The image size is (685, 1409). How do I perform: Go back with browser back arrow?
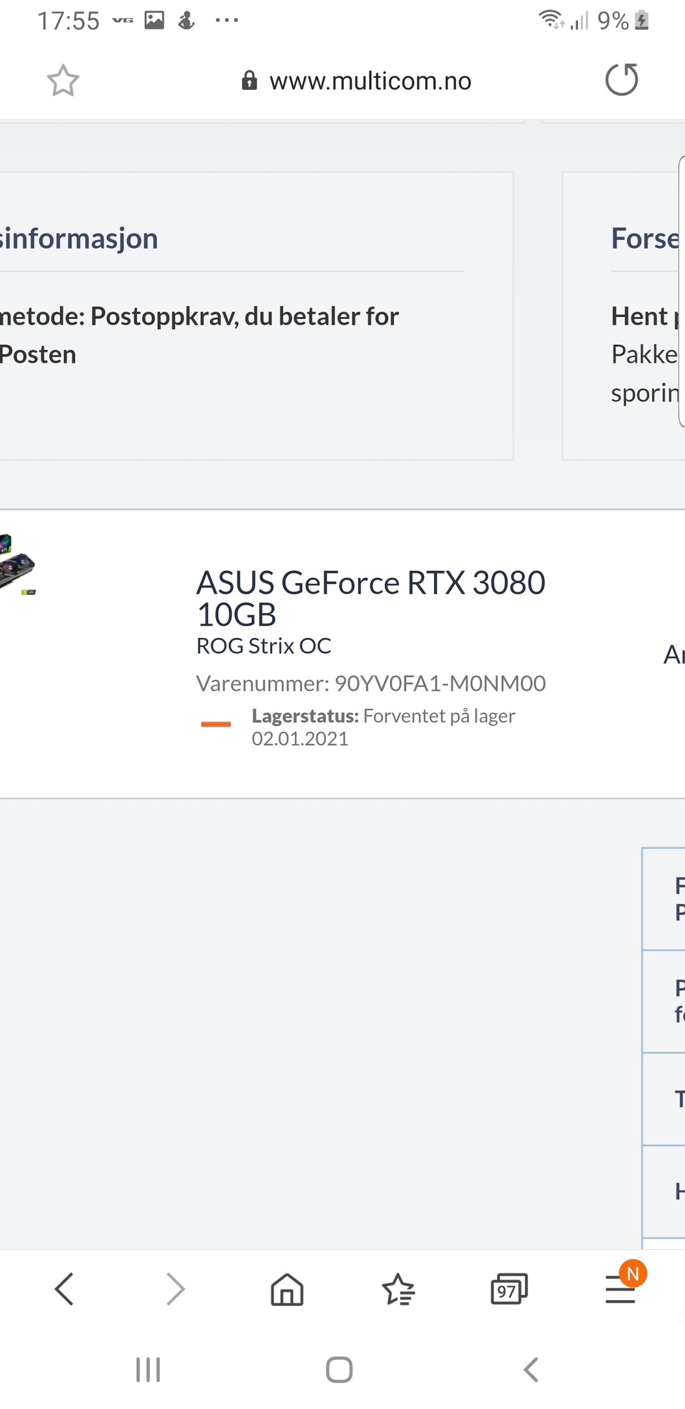click(x=64, y=1288)
